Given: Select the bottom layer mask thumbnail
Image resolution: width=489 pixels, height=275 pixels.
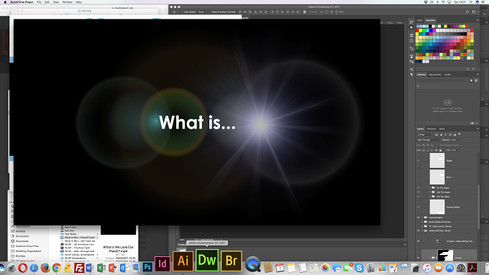Looking at the screenshot, I should [445, 256].
